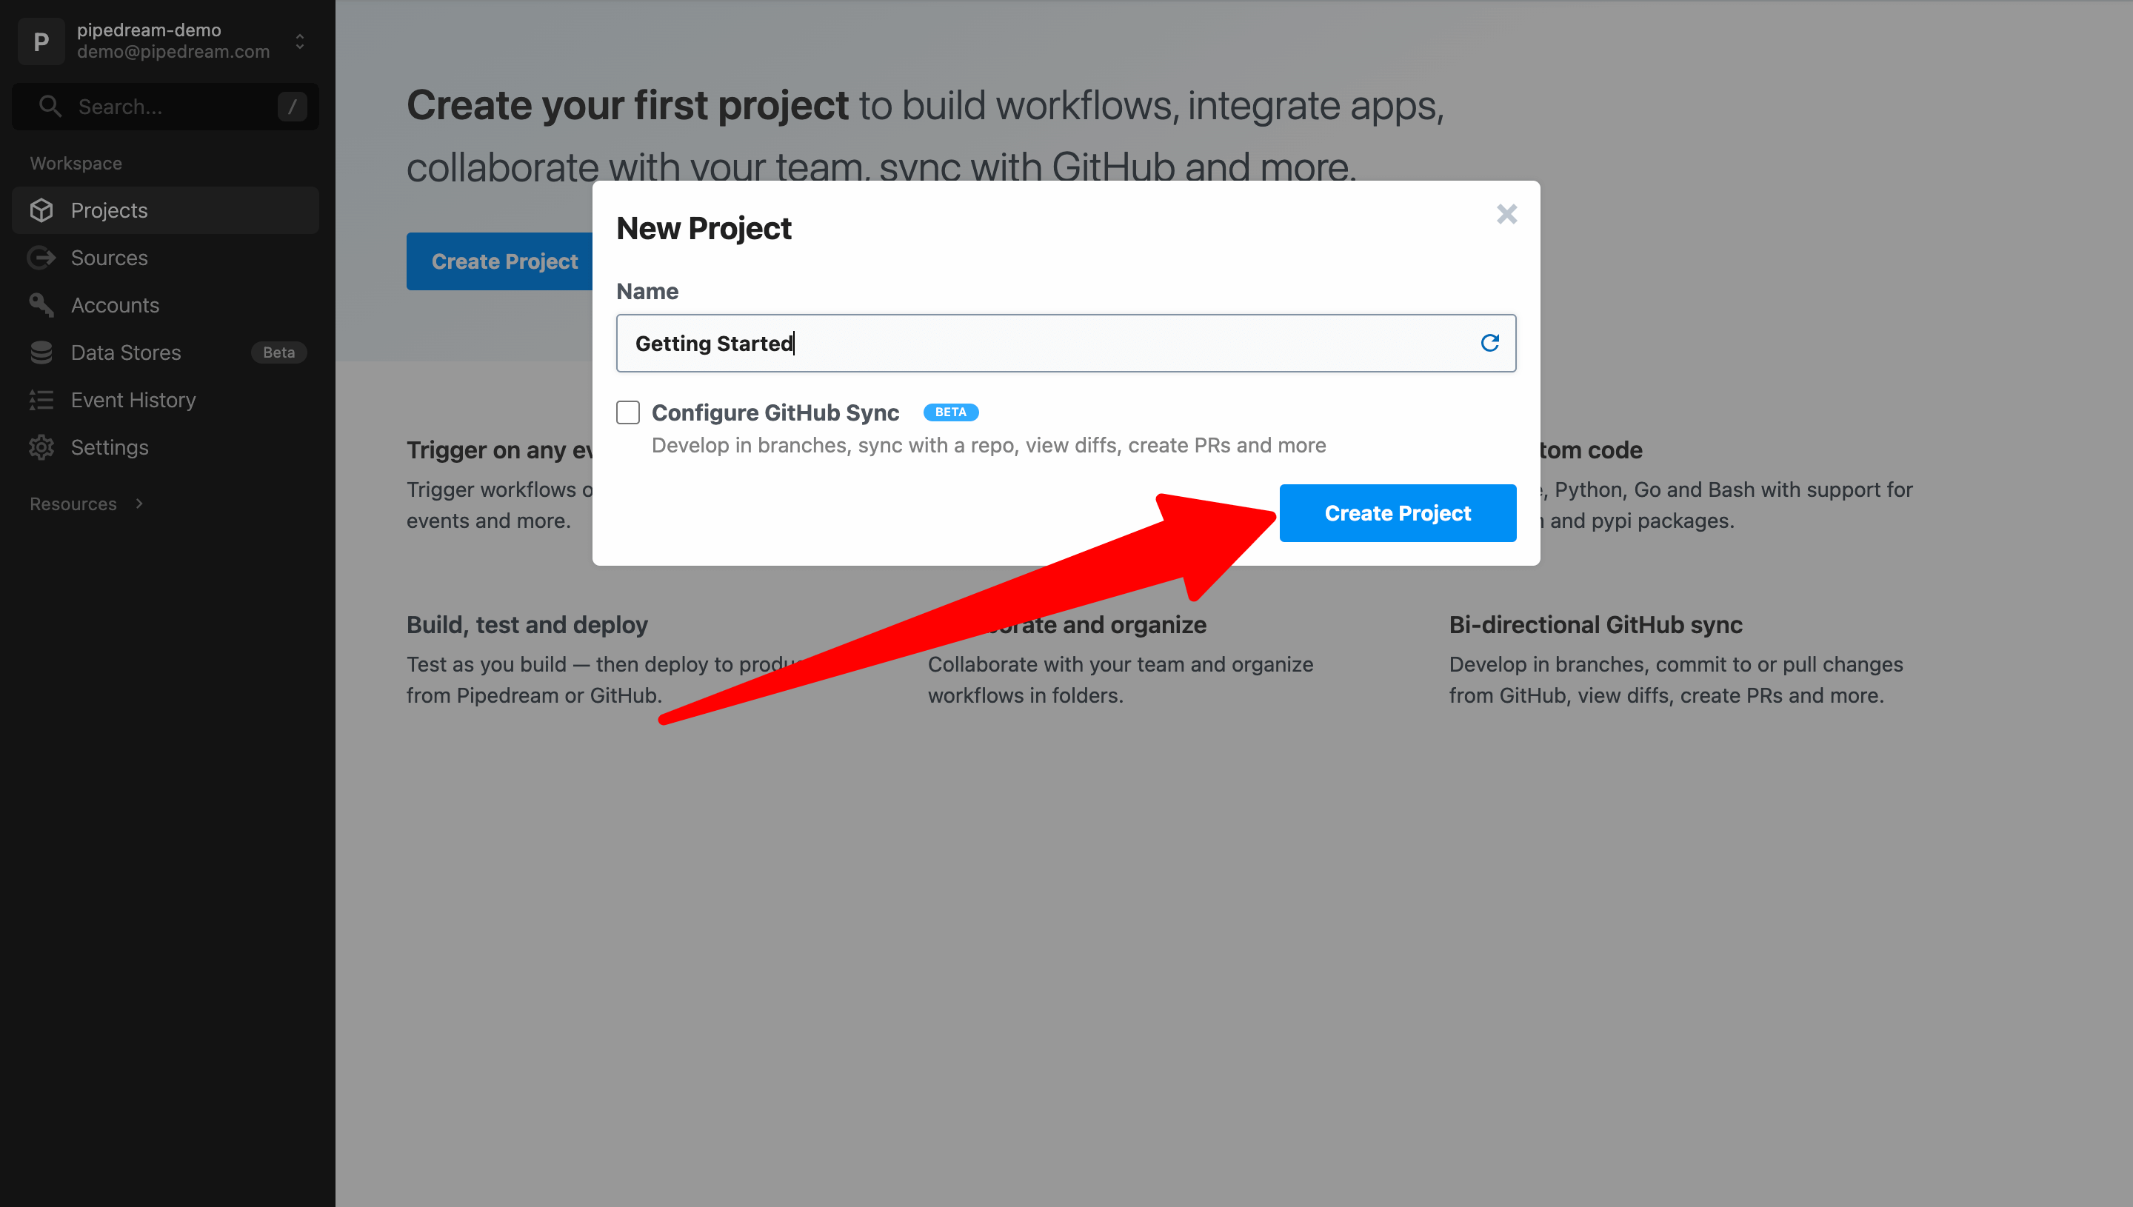Select the Projects cube icon in sidebar

(x=41, y=210)
